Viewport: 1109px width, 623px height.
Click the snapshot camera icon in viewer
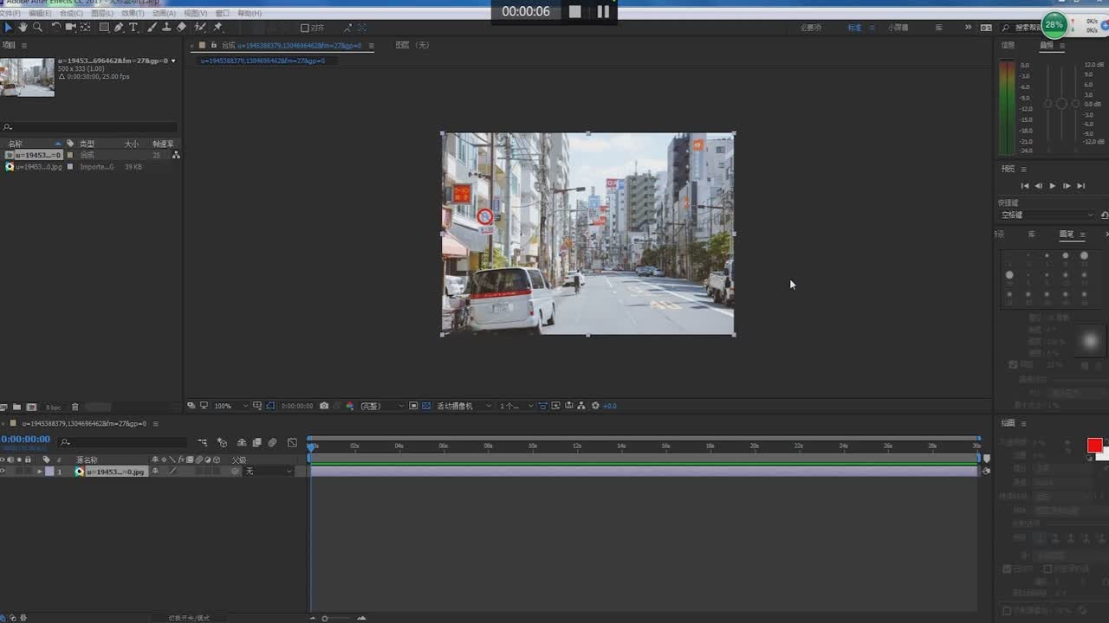coord(324,406)
